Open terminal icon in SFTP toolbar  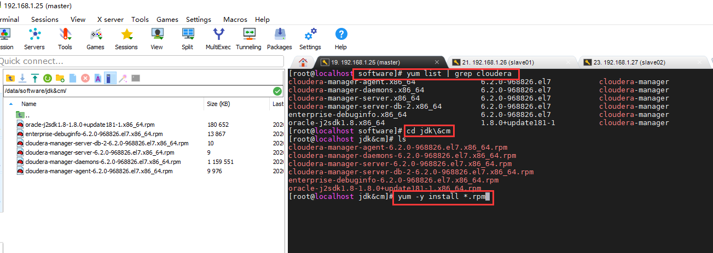point(136,78)
